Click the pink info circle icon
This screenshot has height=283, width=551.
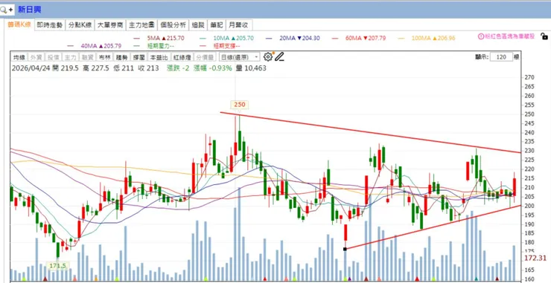coord(481,36)
